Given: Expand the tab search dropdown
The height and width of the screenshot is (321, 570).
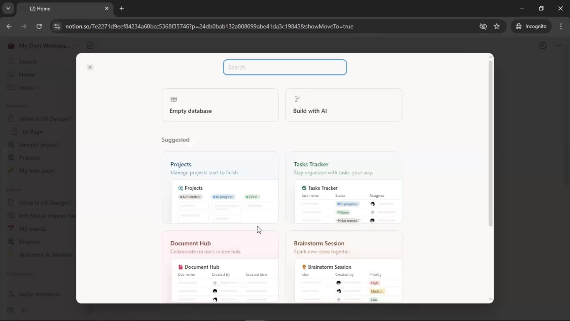Looking at the screenshot, I should point(8,8).
